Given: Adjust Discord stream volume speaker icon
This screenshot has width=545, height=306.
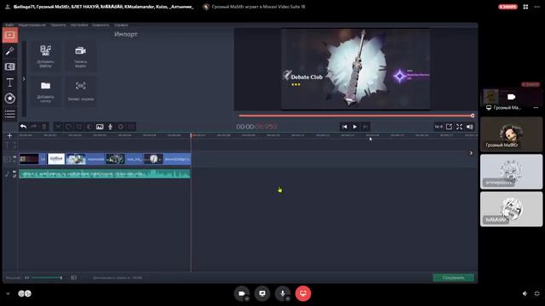Looking at the screenshot, I should tap(525, 293).
